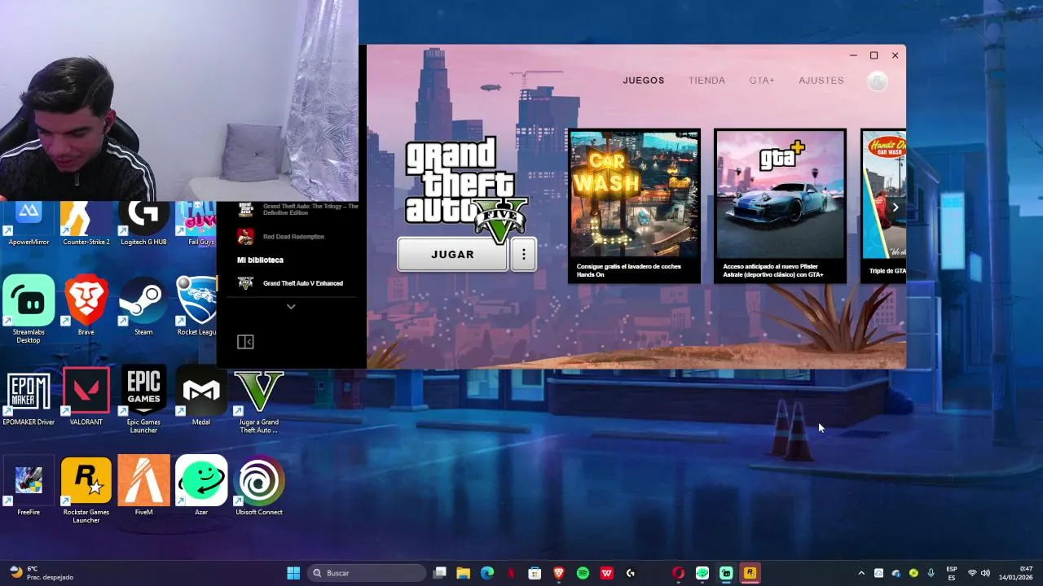Select the Brave desktop shortcut
Screen dimensions: 1043x586
(x=86, y=304)
